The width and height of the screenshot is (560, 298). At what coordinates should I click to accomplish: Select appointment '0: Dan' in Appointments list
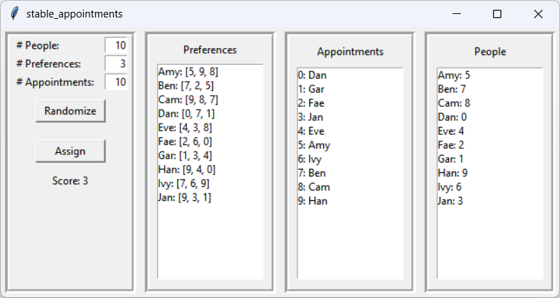[x=312, y=75]
